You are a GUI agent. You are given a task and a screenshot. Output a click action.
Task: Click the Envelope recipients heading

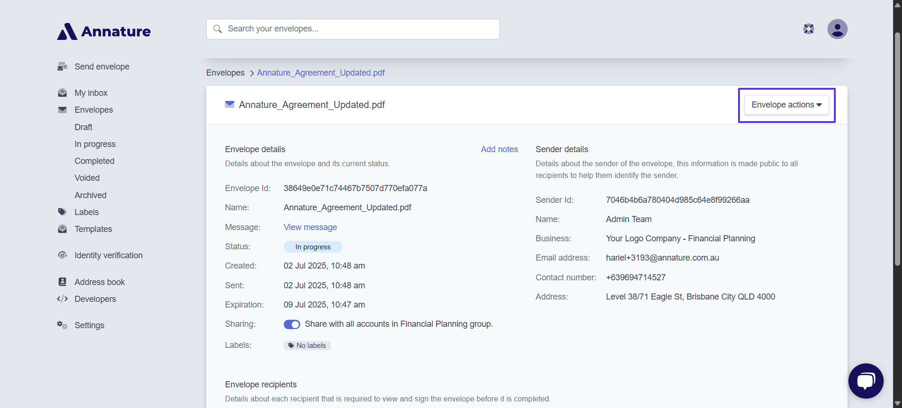[x=261, y=385]
